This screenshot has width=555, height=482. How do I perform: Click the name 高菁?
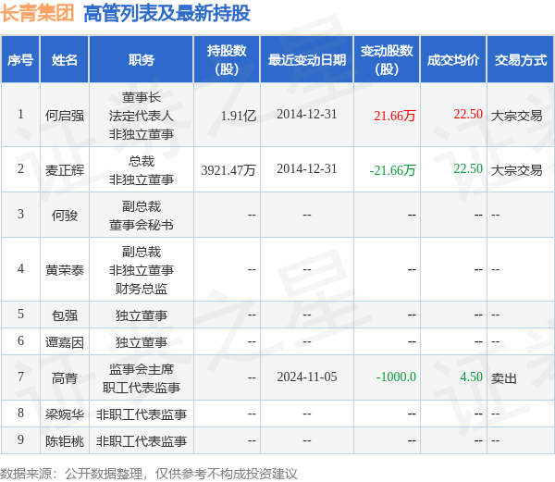pyautogui.click(x=65, y=378)
